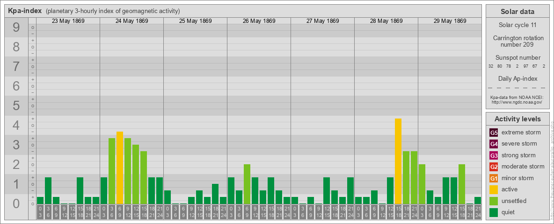Click the 'strong storm' legend label
The height and width of the screenshot is (224, 554).
pyautogui.click(x=518, y=155)
